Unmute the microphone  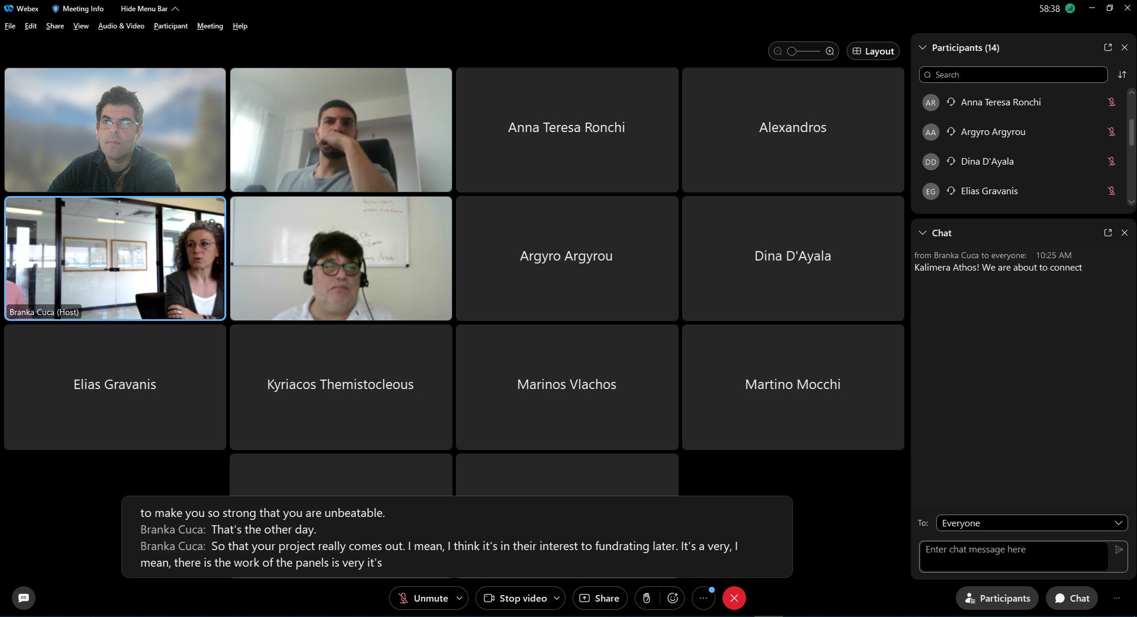(x=423, y=598)
